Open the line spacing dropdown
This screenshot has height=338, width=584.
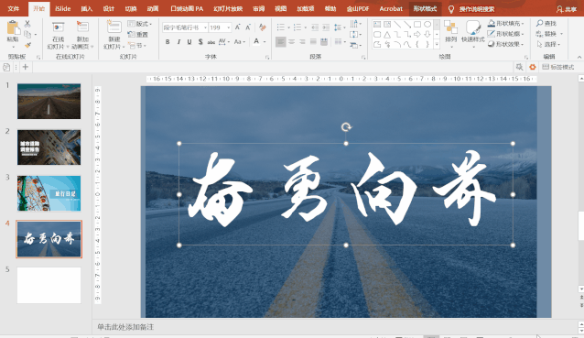[339, 27]
